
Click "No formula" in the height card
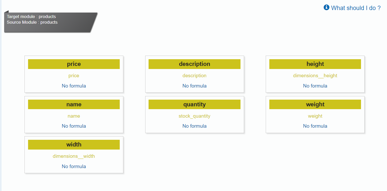(x=315, y=86)
